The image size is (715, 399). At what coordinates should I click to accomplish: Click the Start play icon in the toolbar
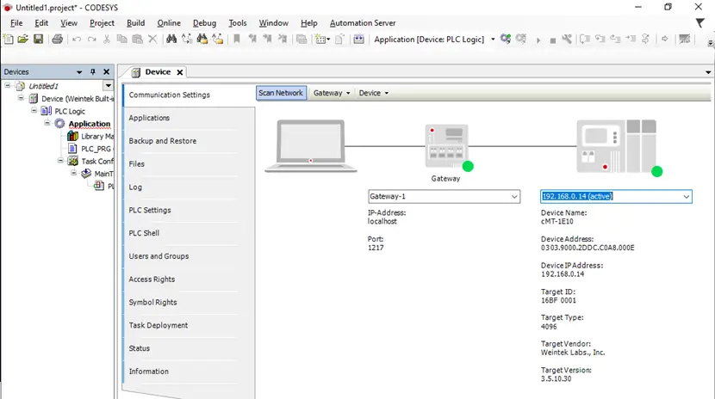coord(538,40)
